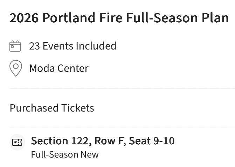The height and width of the screenshot is (167, 235).
Task: Click the number 23 in events line
Action: pyautogui.click(x=34, y=46)
